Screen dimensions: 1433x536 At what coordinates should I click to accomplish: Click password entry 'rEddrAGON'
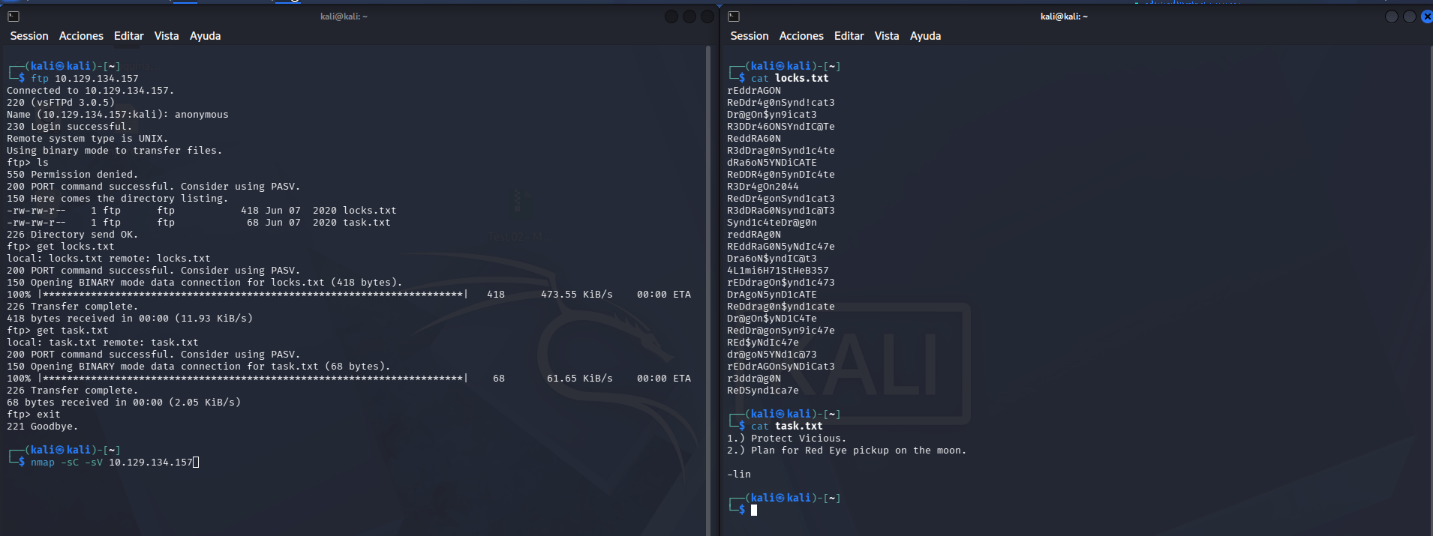[754, 91]
